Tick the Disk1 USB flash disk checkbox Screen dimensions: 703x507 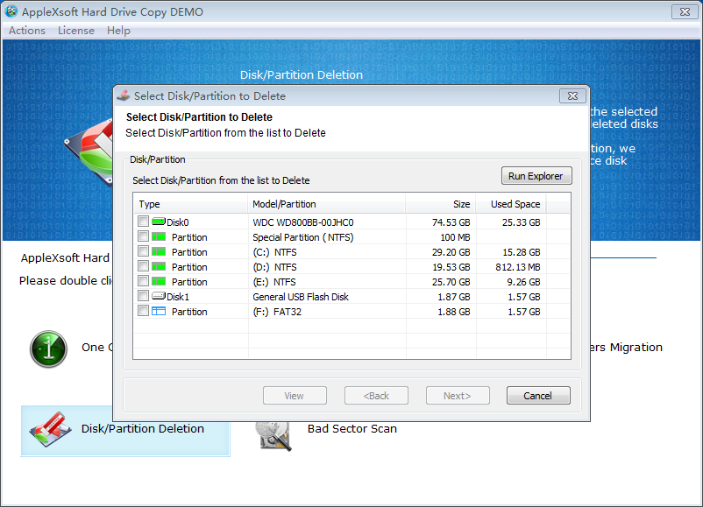click(143, 296)
